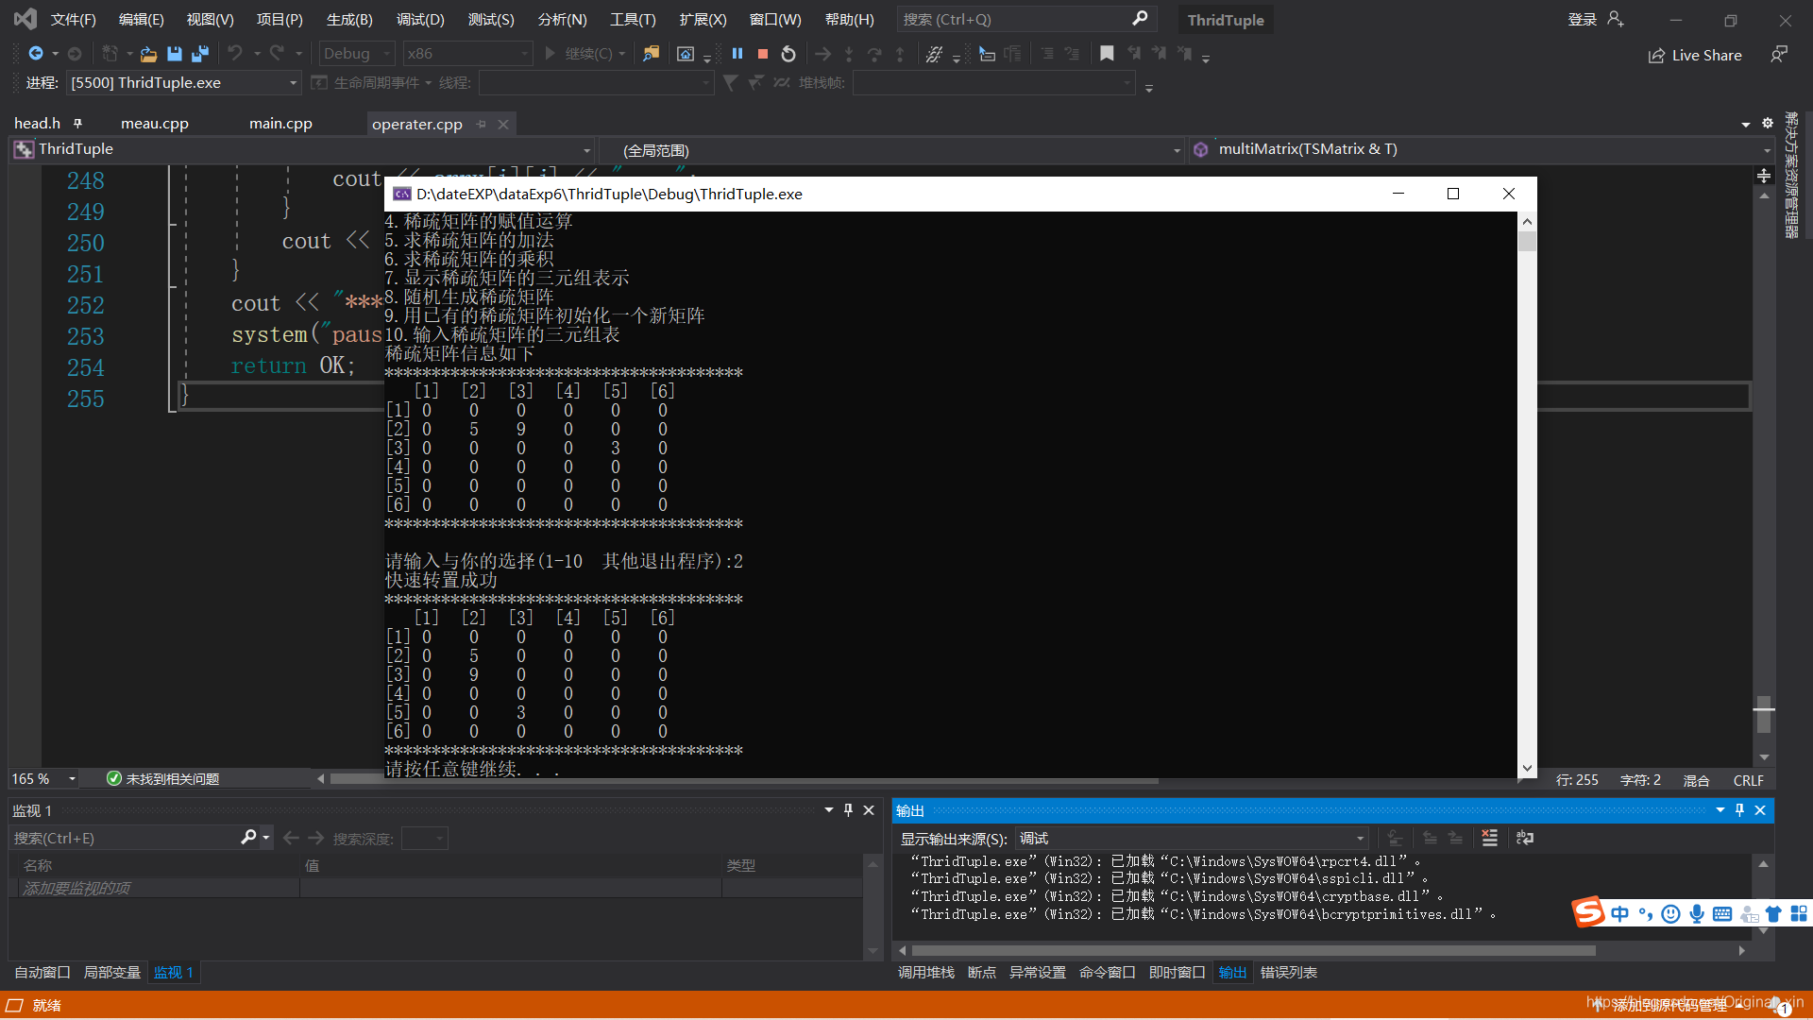The width and height of the screenshot is (1813, 1020).
Task: Open the 文件(F) menu
Action: [x=74, y=19]
